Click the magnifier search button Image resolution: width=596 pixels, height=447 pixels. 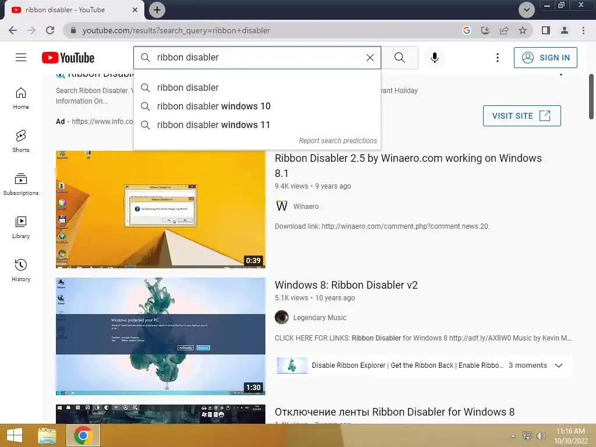pyautogui.click(x=399, y=58)
